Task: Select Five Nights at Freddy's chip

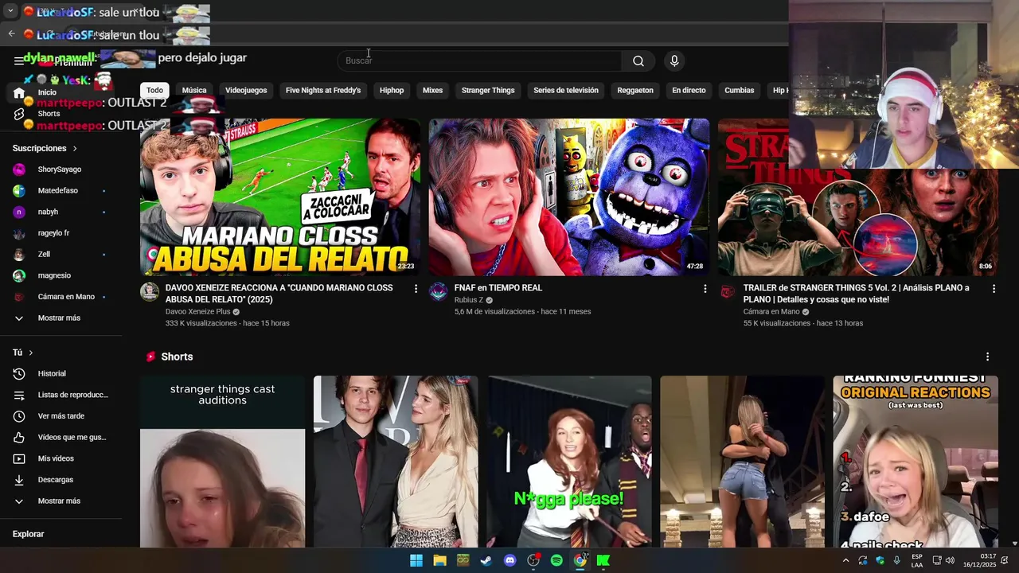Action: (x=323, y=90)
